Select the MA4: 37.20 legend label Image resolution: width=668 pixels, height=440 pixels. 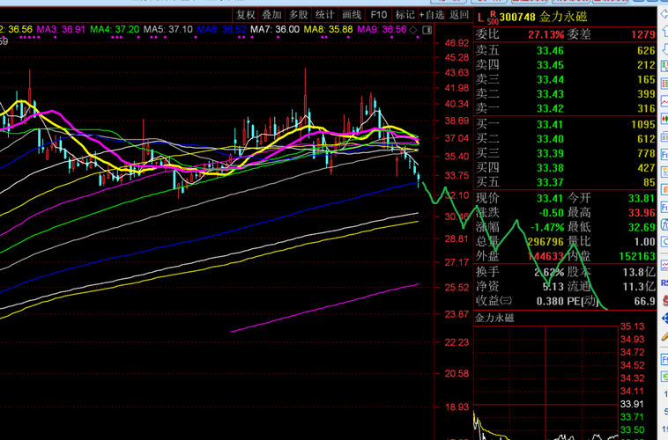tap(115, 29)
